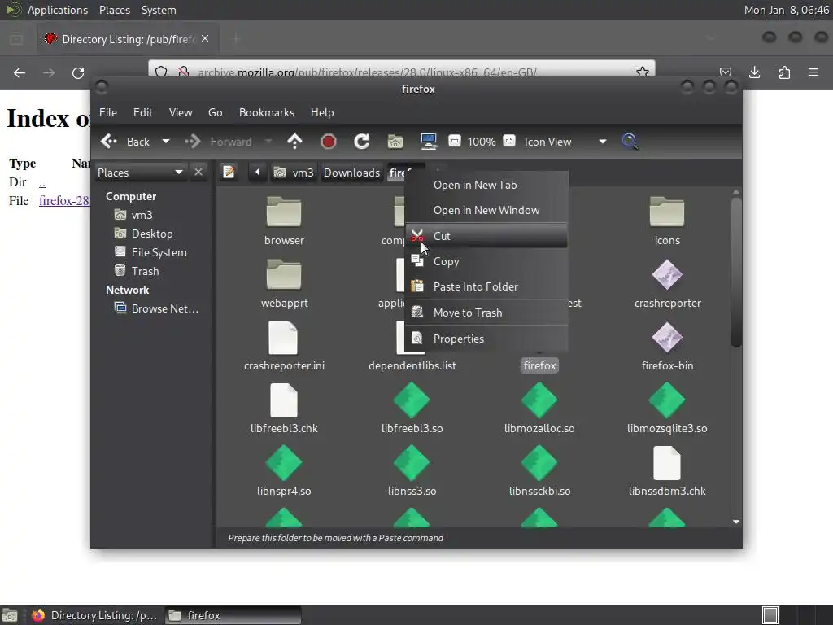Click the path bar left scroll arrow
Viewport: 833px width, 625px height.
[x=258, y=173]
